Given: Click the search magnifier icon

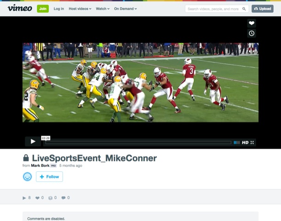Looking at the screenshot, I should 244,9.
